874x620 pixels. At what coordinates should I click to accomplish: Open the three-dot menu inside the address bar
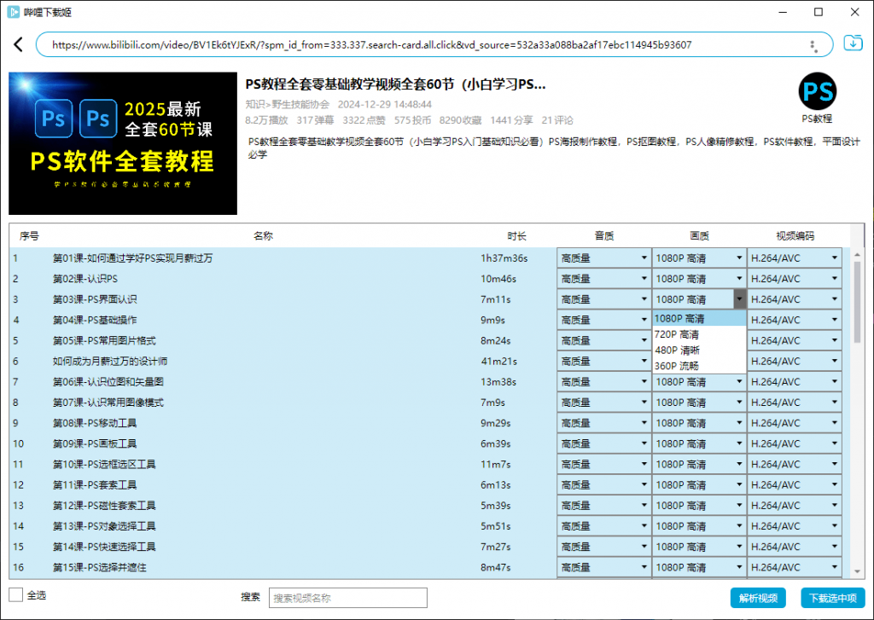pos(813,43)
